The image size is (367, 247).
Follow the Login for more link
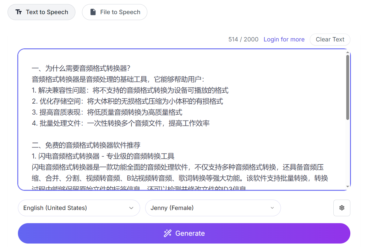pyautogui.click(x=284, y=40)
